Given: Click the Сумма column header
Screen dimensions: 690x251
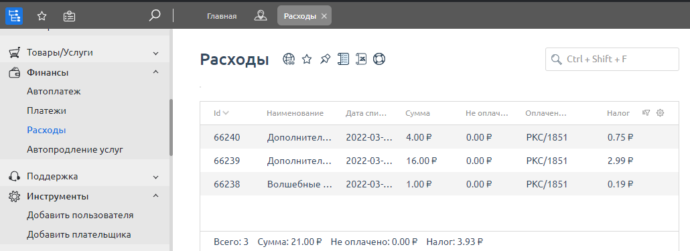Looking at the screenshot, I should 417,113.
